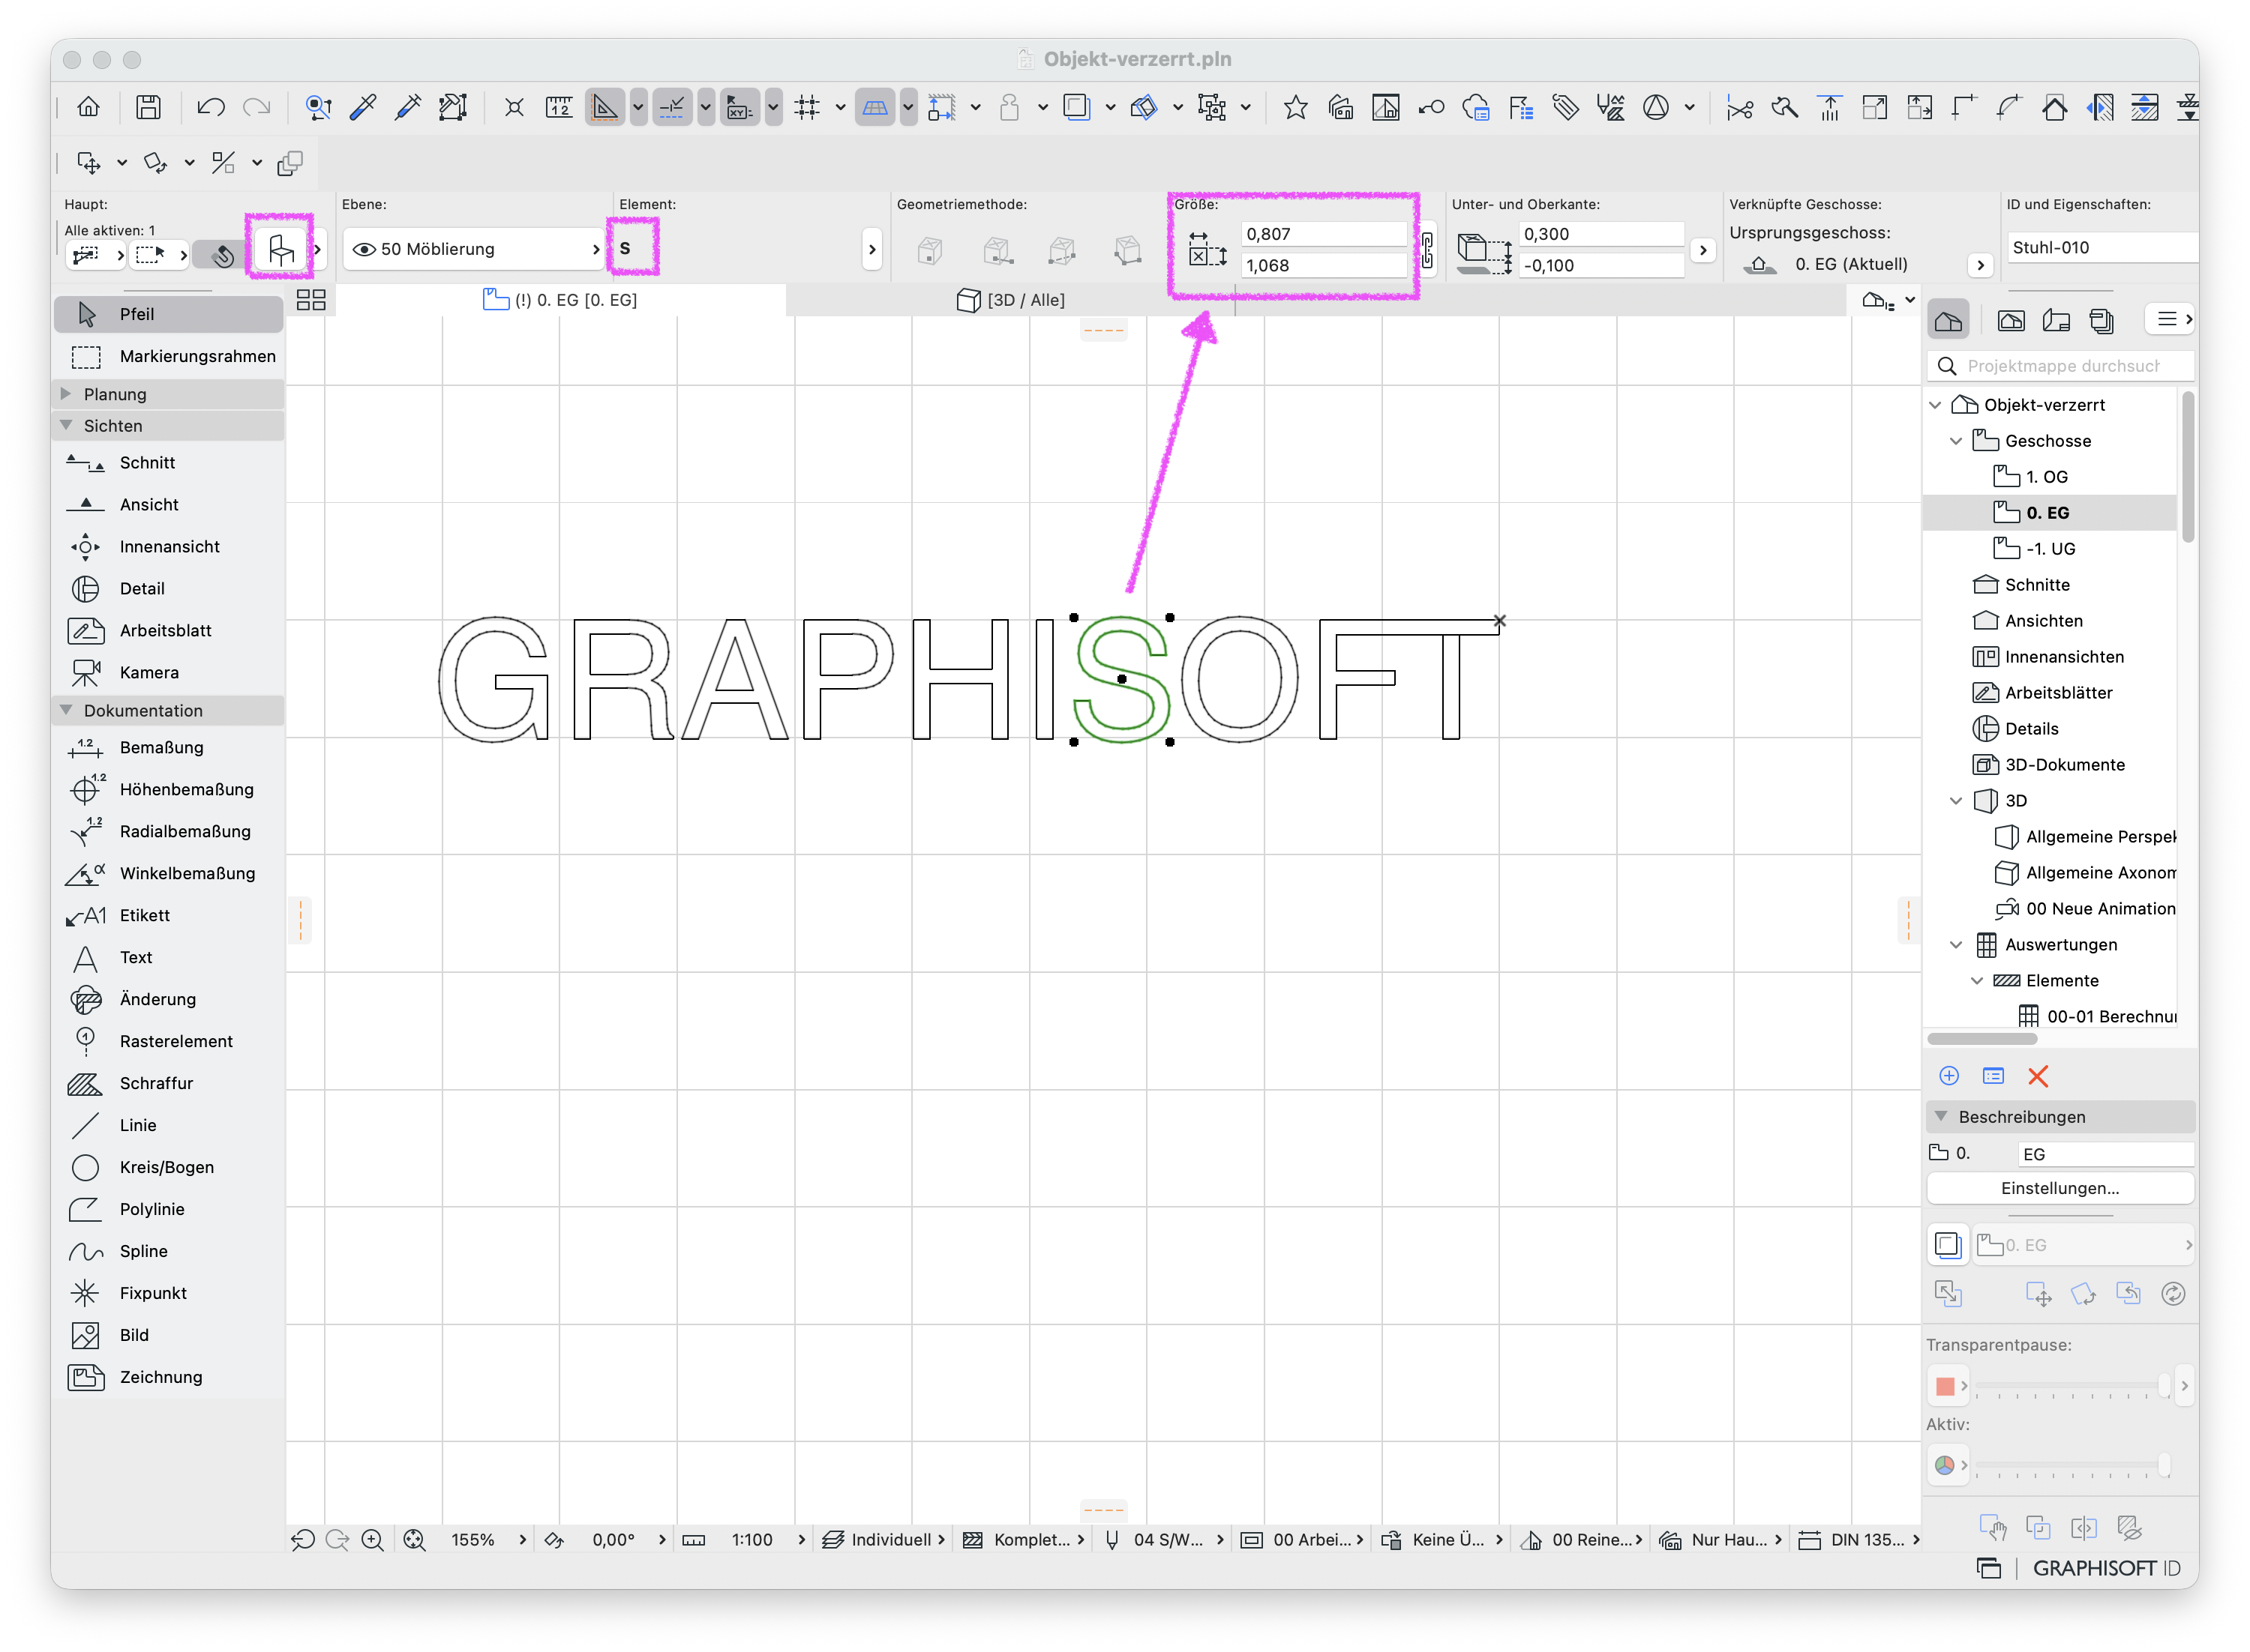Switch to the 0. EG floor plan tab
The image size is (2250, 1652).
[x=560, y=300]
